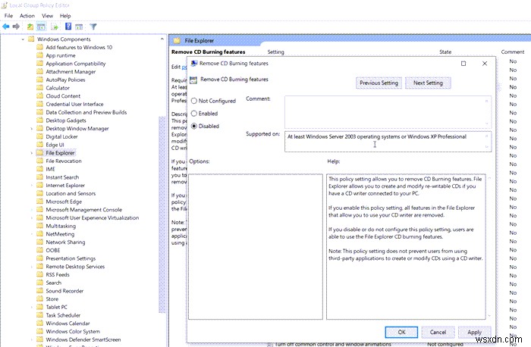The image size is (531, 347).
Task: Click the Cancel button in dialog
Action: click(x=438, y=332)
